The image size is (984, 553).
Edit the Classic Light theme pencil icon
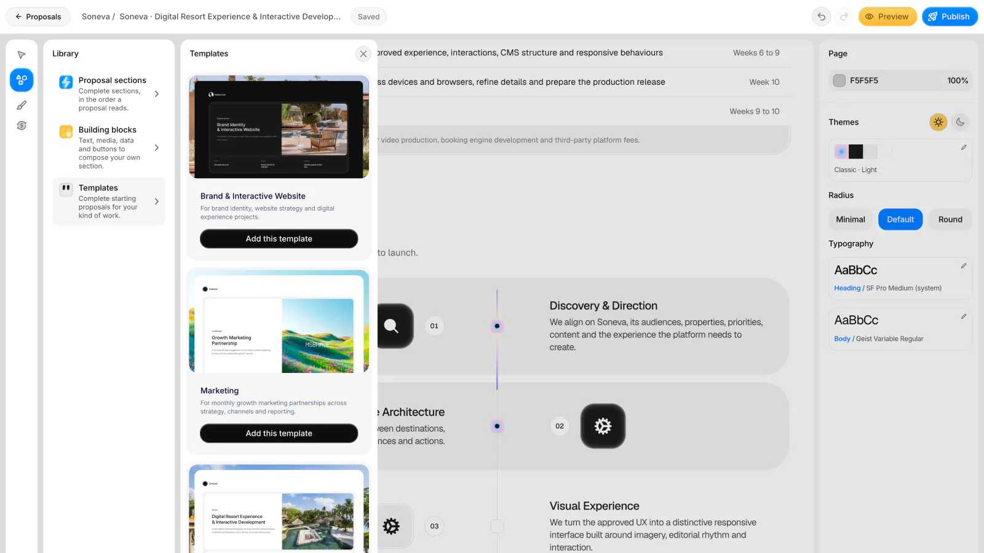[x=964, y=147]
